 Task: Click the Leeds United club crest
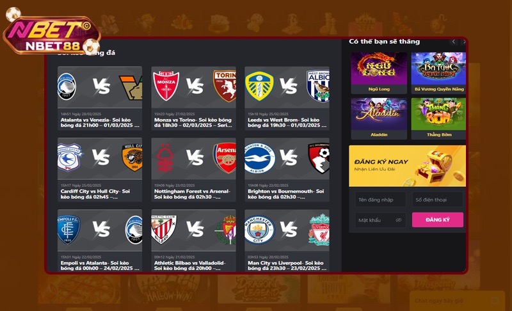click(x=259, y=87)
